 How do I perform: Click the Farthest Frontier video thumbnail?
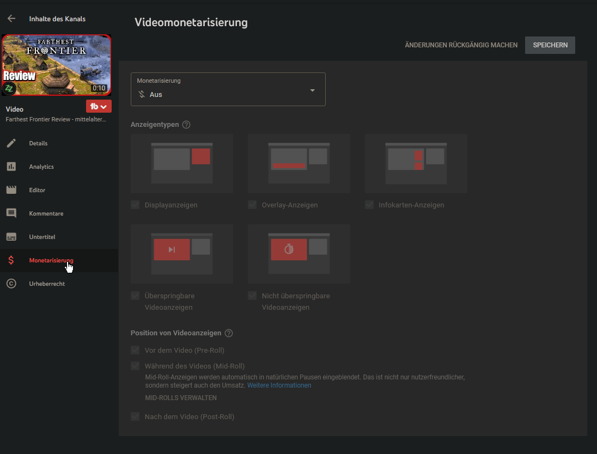point(57,65)
